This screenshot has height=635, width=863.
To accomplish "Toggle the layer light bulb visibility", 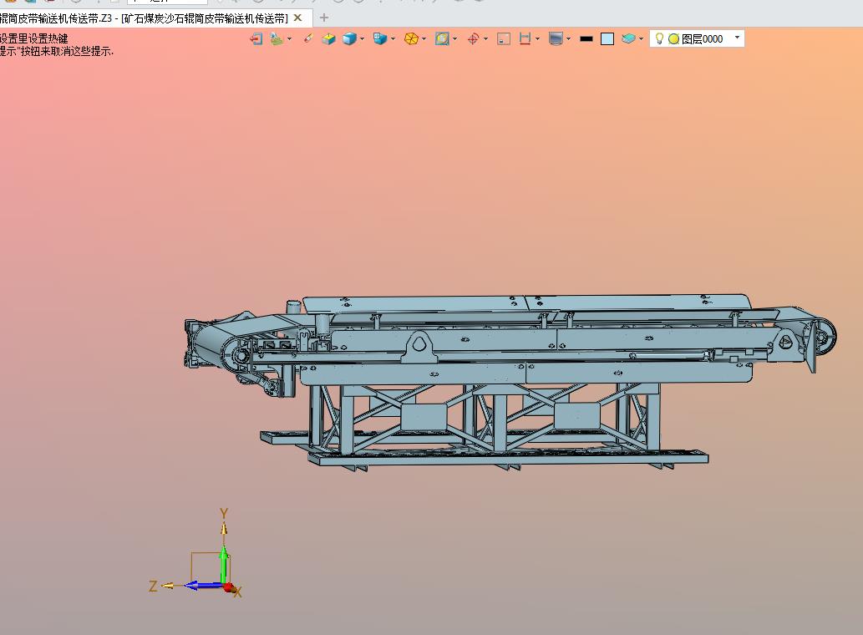I will tap(658, 38).
